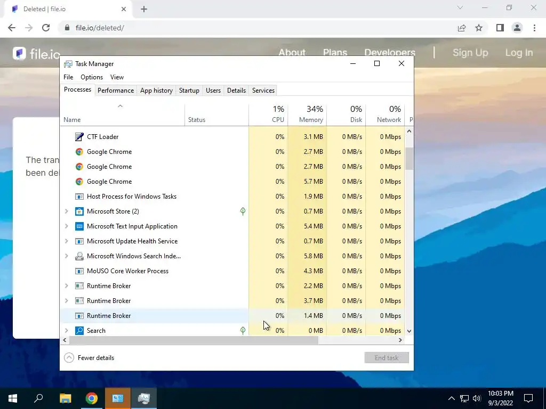Click the green leaf status icon for Microsoft Store
The width and height of the screenshot is (546, 409).
tap(243, 211)
